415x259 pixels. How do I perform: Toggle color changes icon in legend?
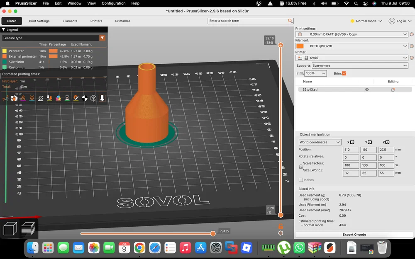click(x=58, y=98)
